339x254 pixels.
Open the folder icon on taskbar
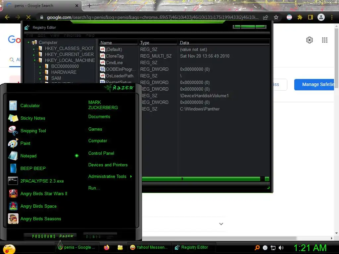[120, 247]
